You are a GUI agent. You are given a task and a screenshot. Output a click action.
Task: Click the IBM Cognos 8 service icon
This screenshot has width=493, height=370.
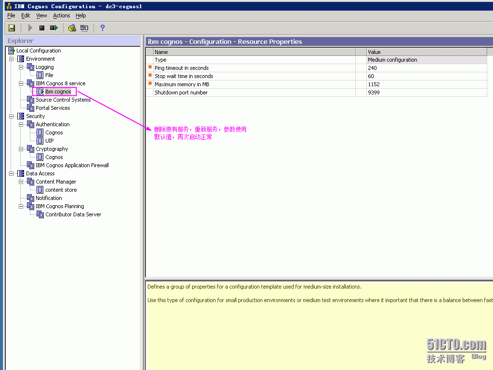30,83
